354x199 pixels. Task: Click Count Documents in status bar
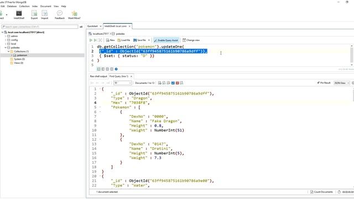(x=322, y=192)
